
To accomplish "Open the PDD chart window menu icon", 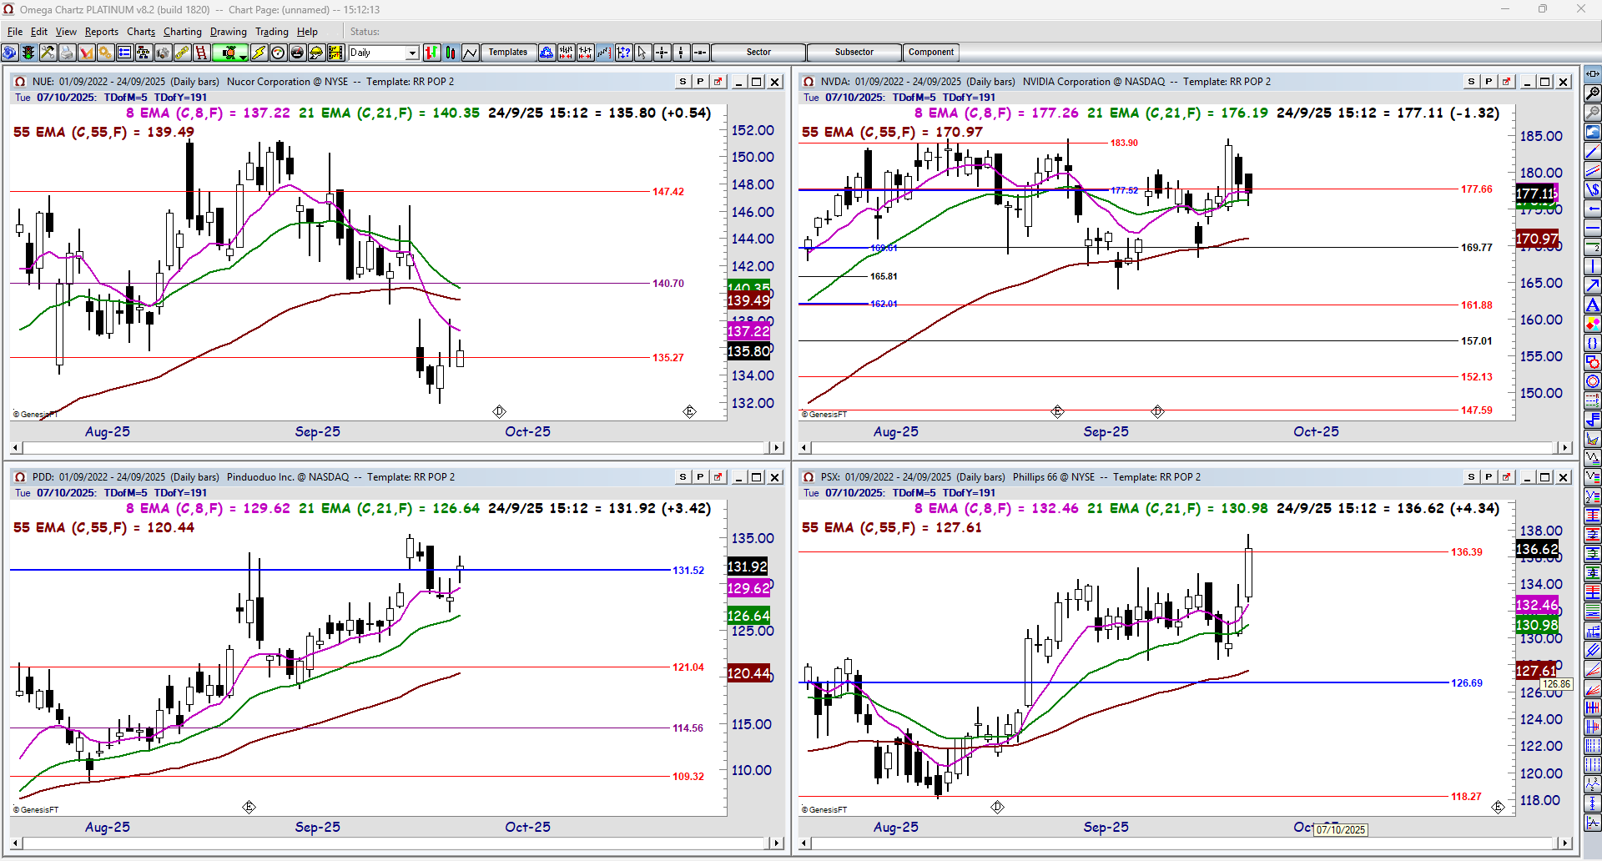I will (x=20, y=477).
